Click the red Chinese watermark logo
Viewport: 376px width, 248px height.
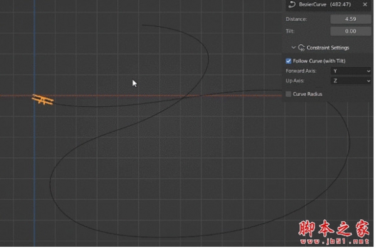(x=334, y=229)
